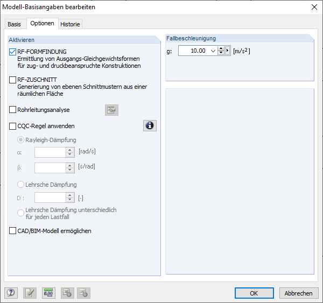The height and width of the screenshot is (303, 323).
Task: Open Rohrleitungsanalyse settings icon button
Action: click(111, 110)
